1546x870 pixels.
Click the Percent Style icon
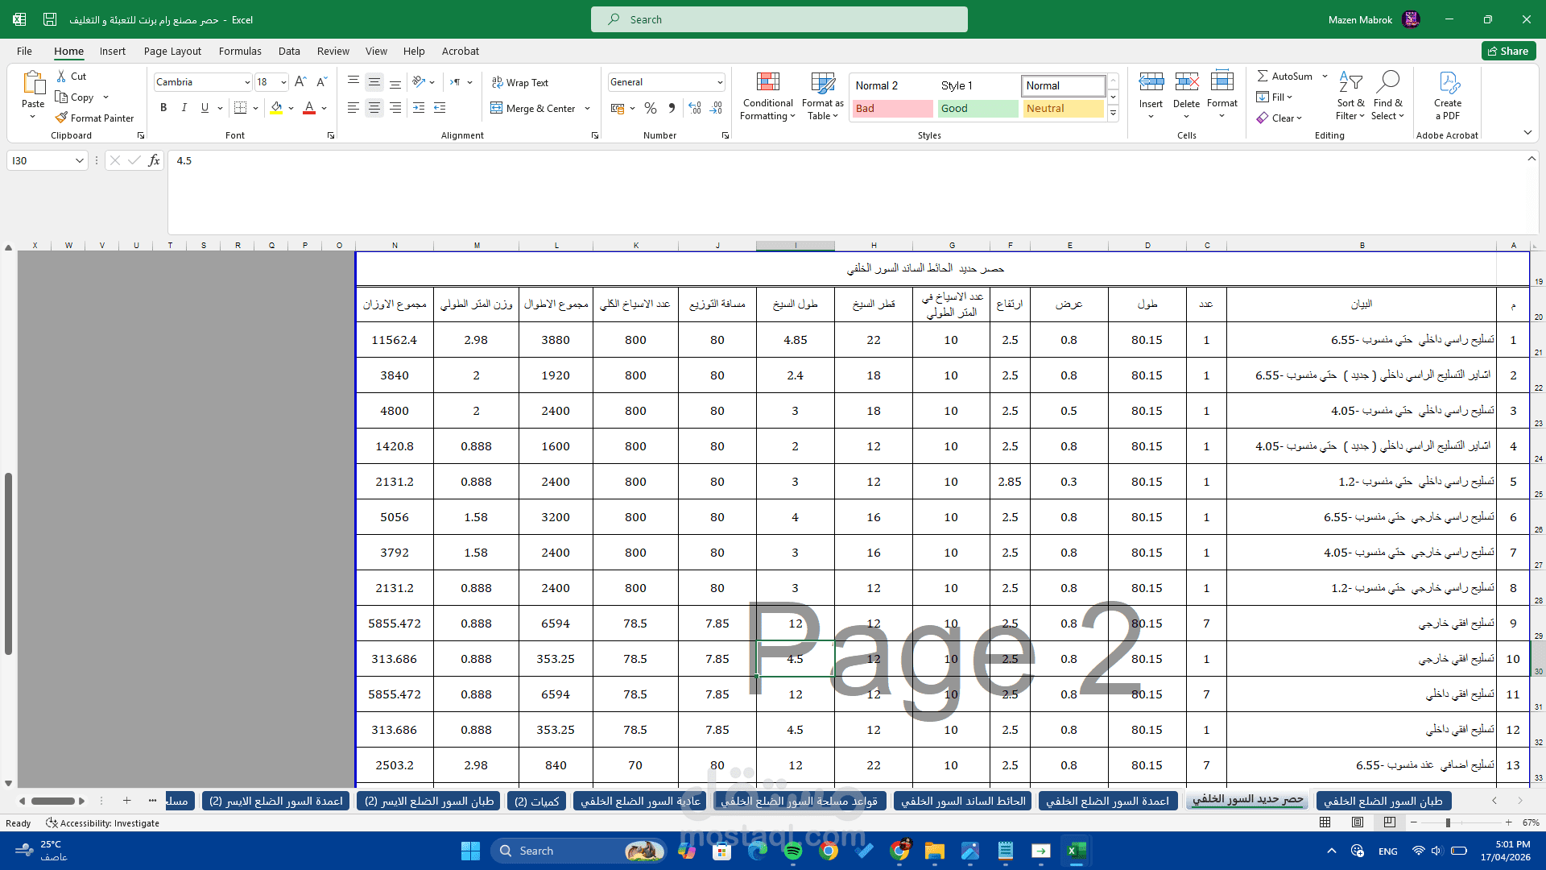(x=651, y=108)
